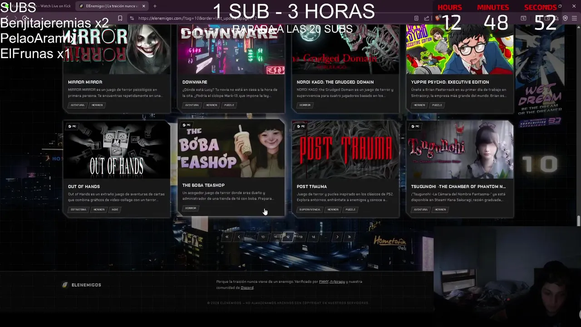This screenshot has height=327, width=581.
Task: Click the TSUGUNOHI title text
Action: [458, 187]
